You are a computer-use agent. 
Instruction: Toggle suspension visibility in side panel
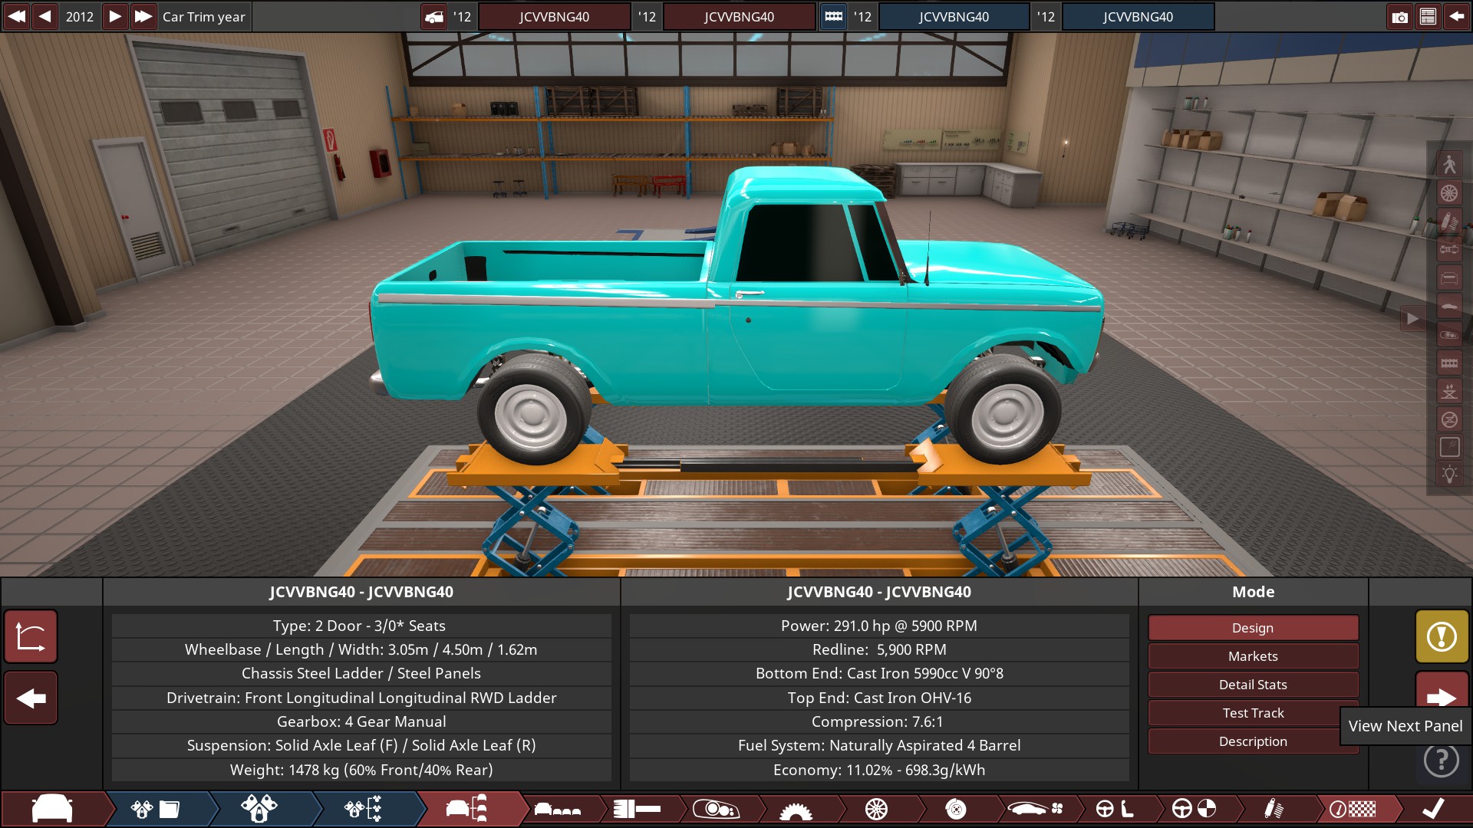pyautogui.click(x=1449, y=221)
